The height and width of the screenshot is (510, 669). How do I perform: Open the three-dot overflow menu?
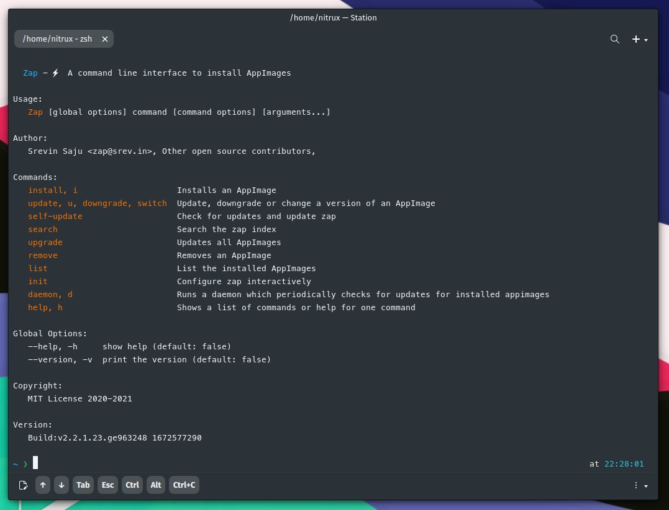pyautogui.click(x=635, y=485)
